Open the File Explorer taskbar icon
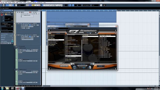 coord(7,88)
